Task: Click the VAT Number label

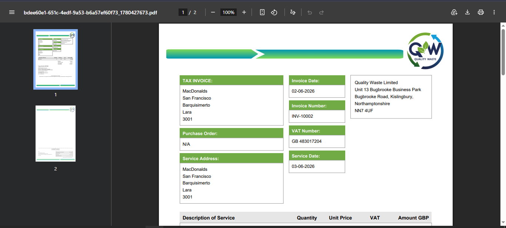Action: coord(306,131)
